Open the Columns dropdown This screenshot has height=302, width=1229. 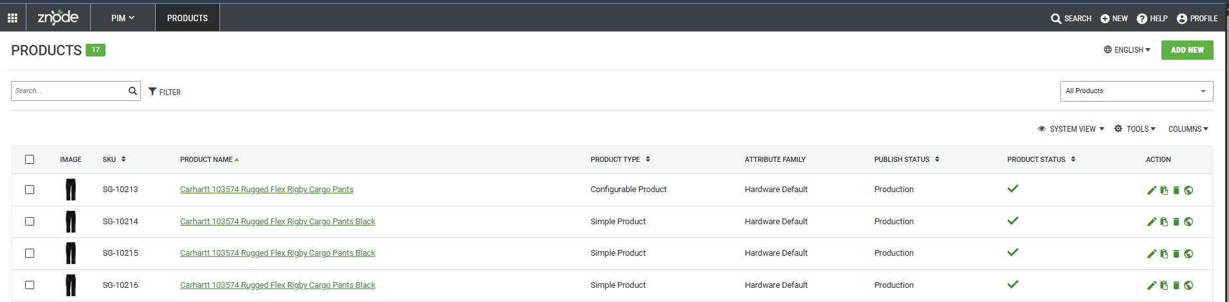pyautogui.click(x=1188, y=129)
